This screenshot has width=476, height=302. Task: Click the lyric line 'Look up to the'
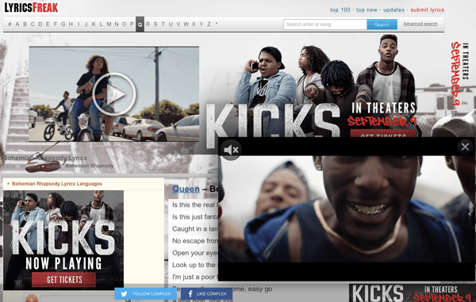click(195, 265)
